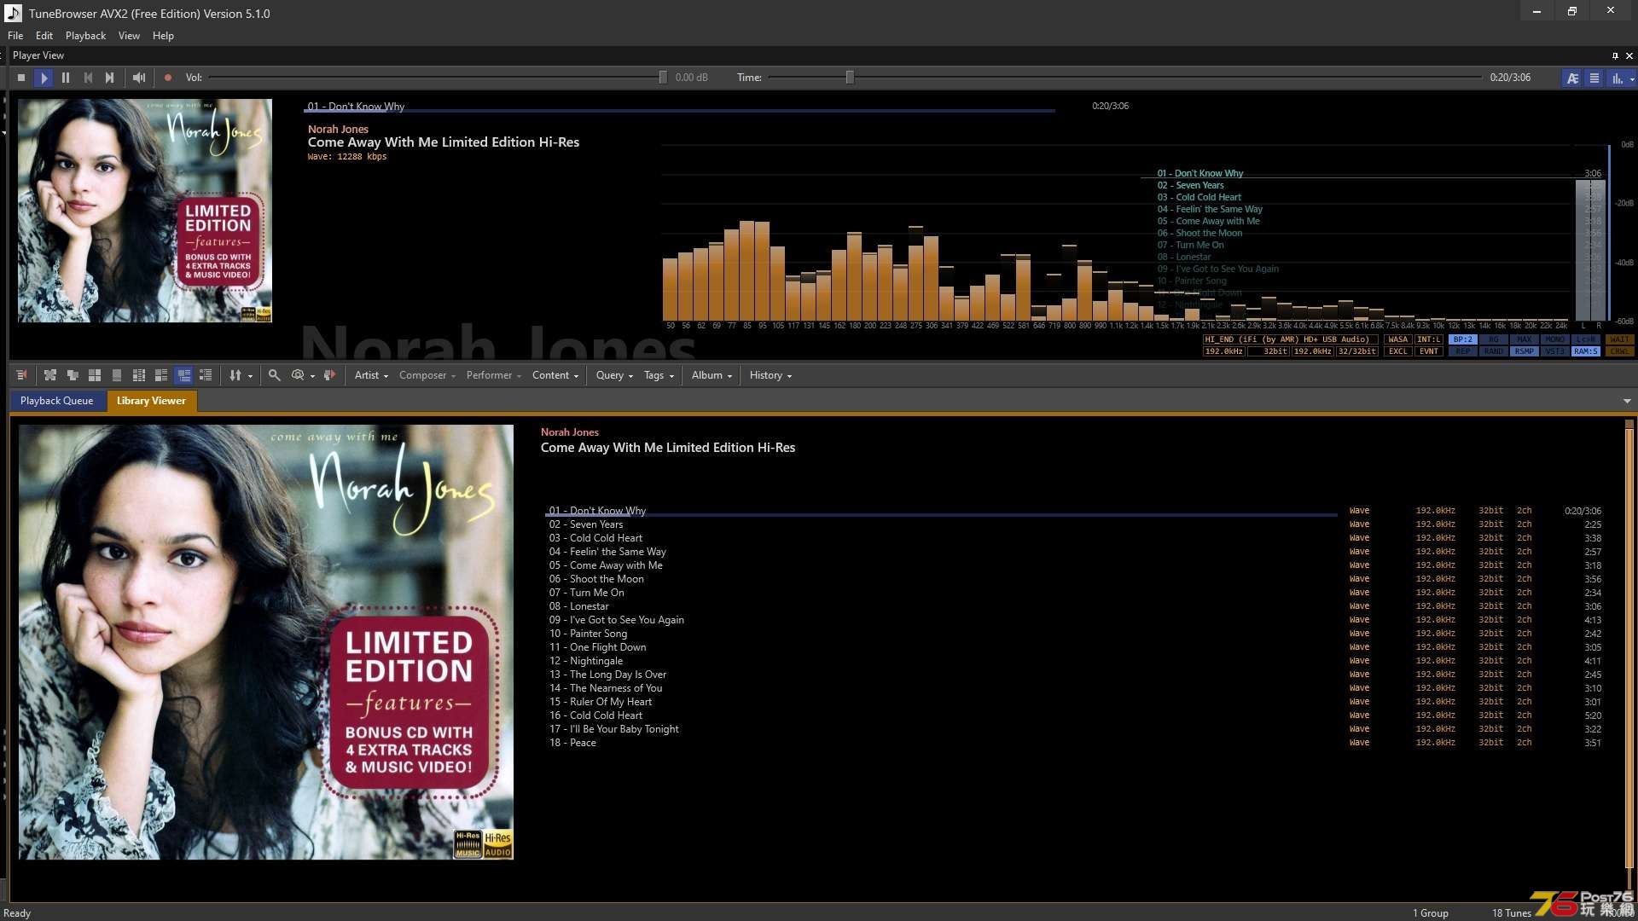The width and height of the screenshot is (1638, 921).
Task: Click the sort order arrows icon
Action: pos(235,375)
